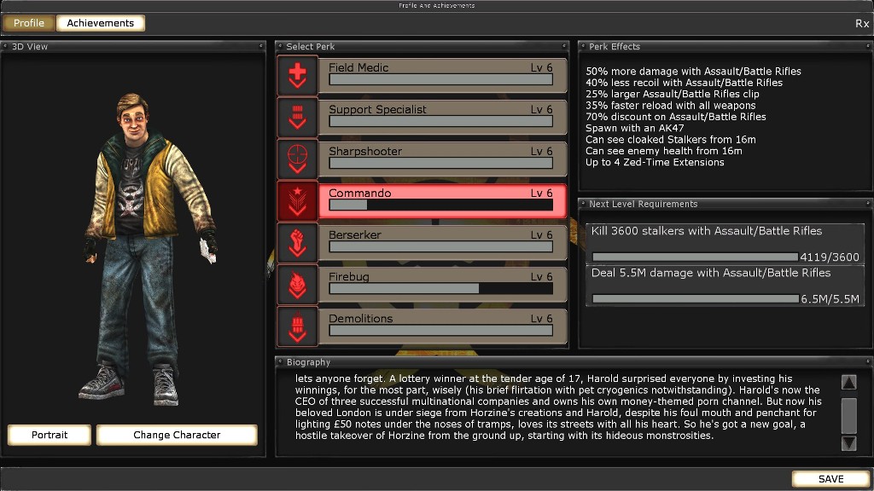Viewport: 874px width, 491px height.
Task: Choose the Sharpshooter crosshair icon
Action: tap(297, 159)
